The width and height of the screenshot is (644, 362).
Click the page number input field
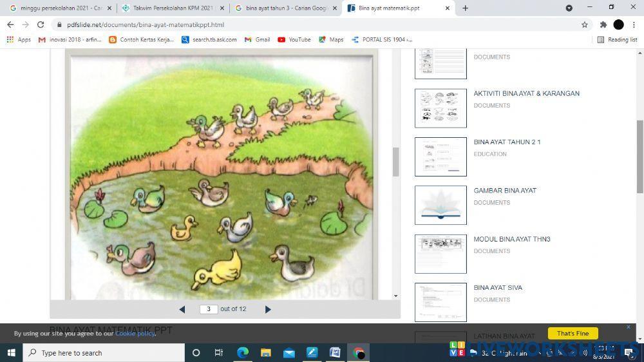point(208,309)
